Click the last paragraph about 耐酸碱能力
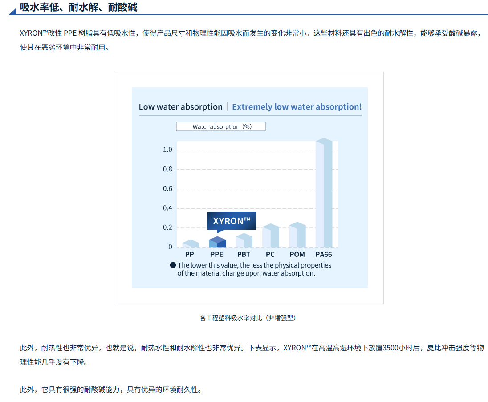Screen dimensions: 488x402 click(x=111, y=390)
